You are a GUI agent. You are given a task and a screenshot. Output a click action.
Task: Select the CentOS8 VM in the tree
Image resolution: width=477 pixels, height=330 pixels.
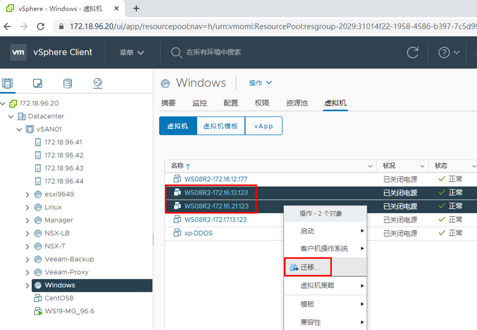[59, 298]
